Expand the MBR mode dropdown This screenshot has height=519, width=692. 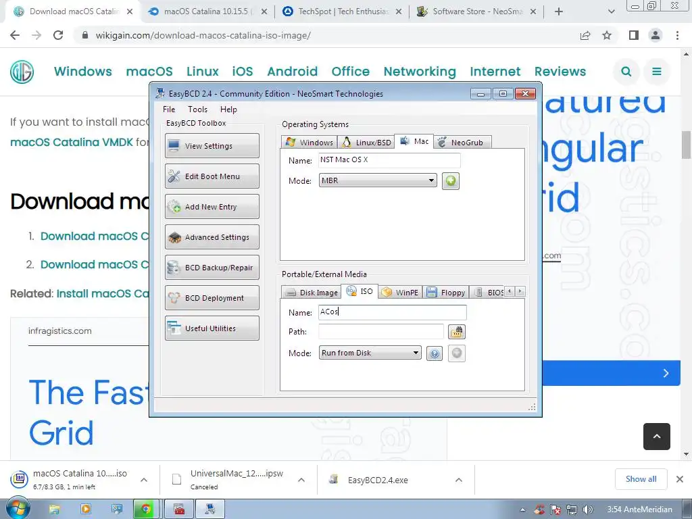(x=378, y=180)
